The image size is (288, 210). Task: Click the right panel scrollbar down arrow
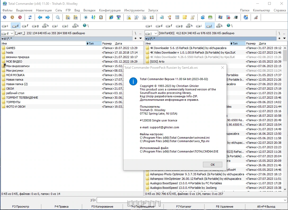pos(285,189)
